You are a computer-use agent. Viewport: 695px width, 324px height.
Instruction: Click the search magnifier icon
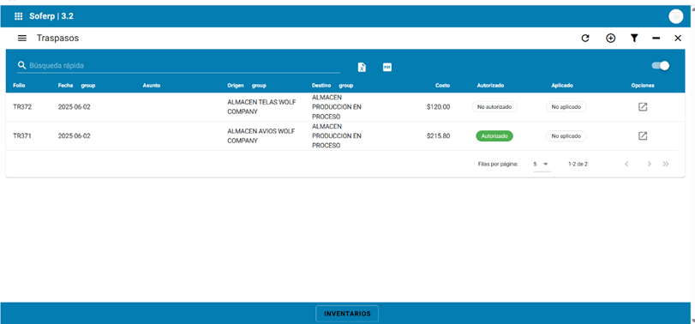(21, 66)
